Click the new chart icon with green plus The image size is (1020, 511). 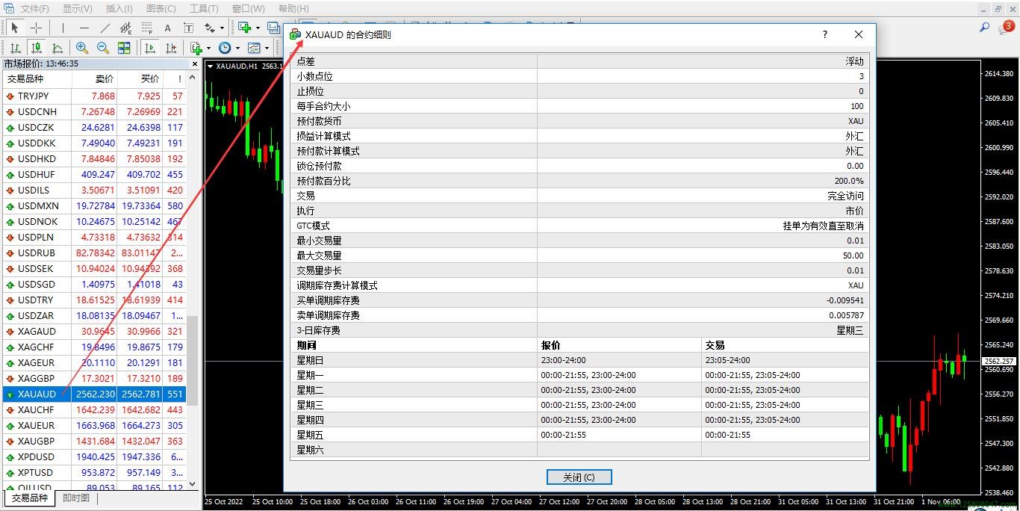pyautogui.click(x=244, y=28)
